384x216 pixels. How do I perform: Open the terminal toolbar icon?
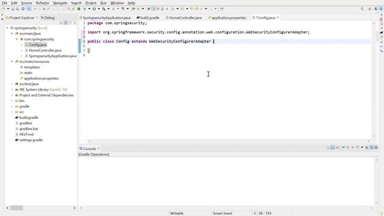point(23,9)
